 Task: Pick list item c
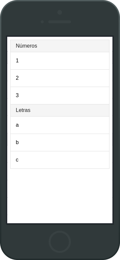60,160
